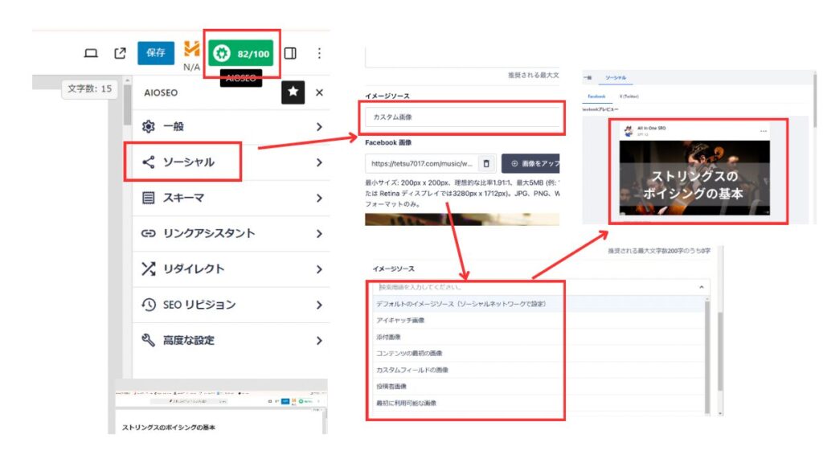The width and height of the screenshot is (823, 463).
Task: Click the schema icon next to スキーマ
Action: click(x=149, y=198)
